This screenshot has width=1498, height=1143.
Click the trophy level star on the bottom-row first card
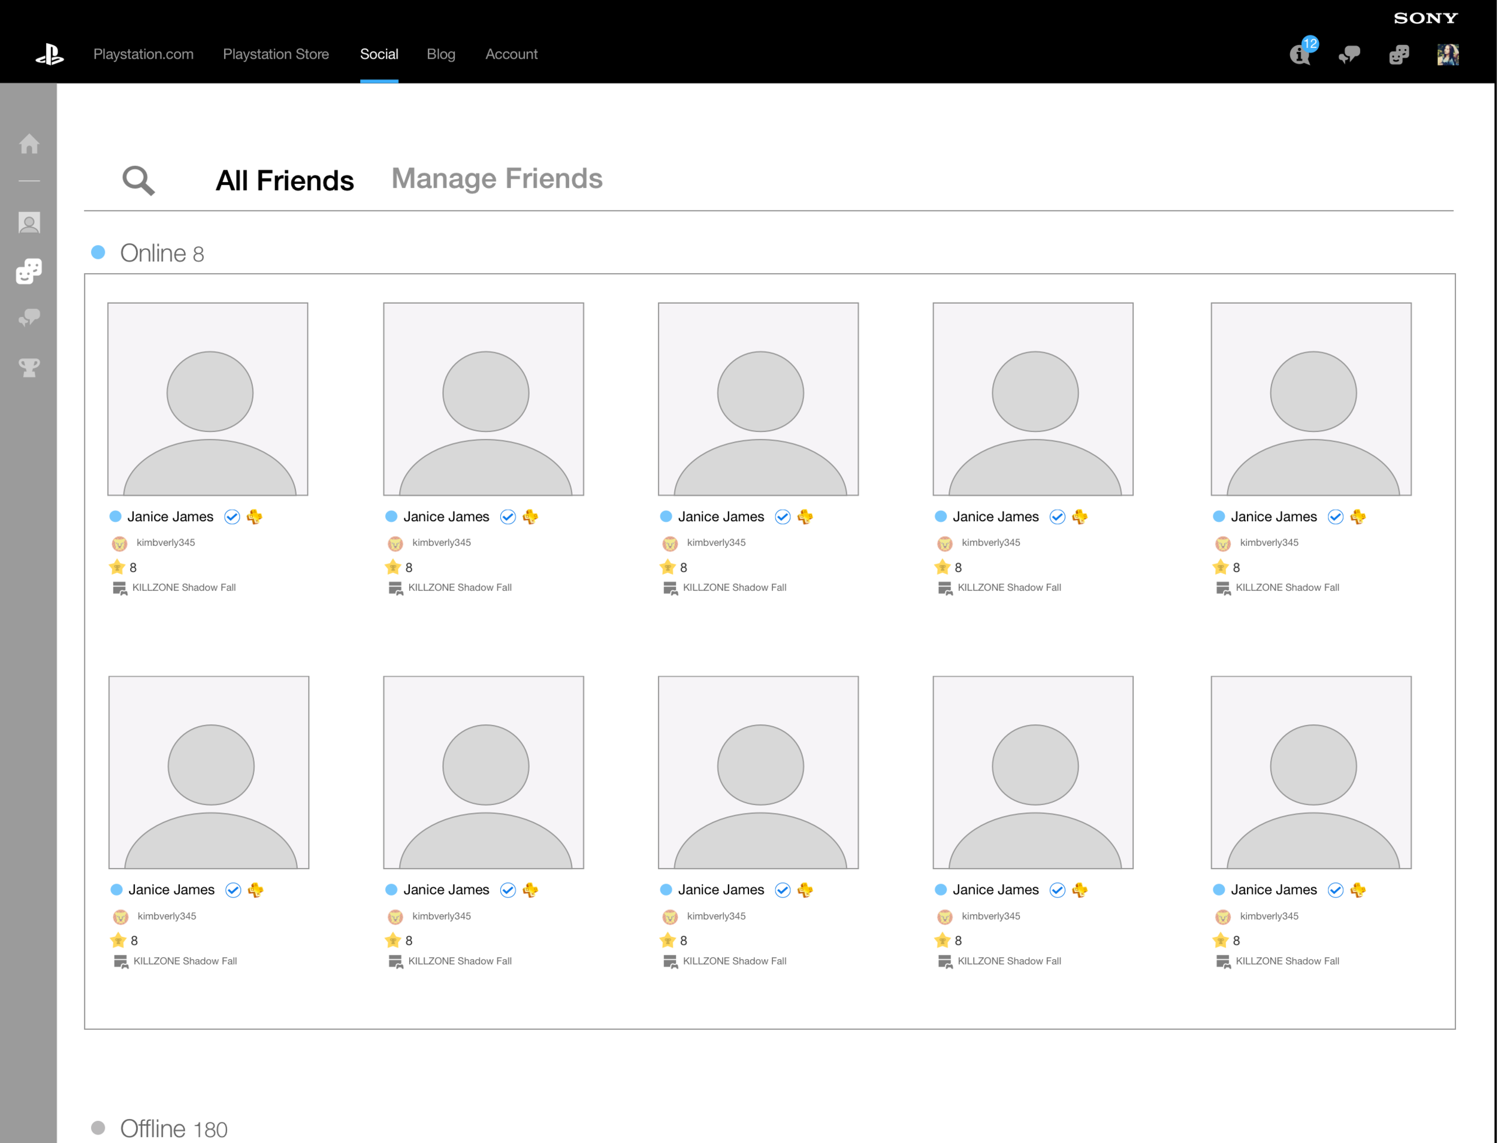[119, 941]
